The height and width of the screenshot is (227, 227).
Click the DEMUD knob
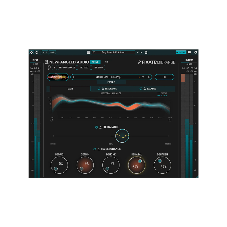coord(59,165)
